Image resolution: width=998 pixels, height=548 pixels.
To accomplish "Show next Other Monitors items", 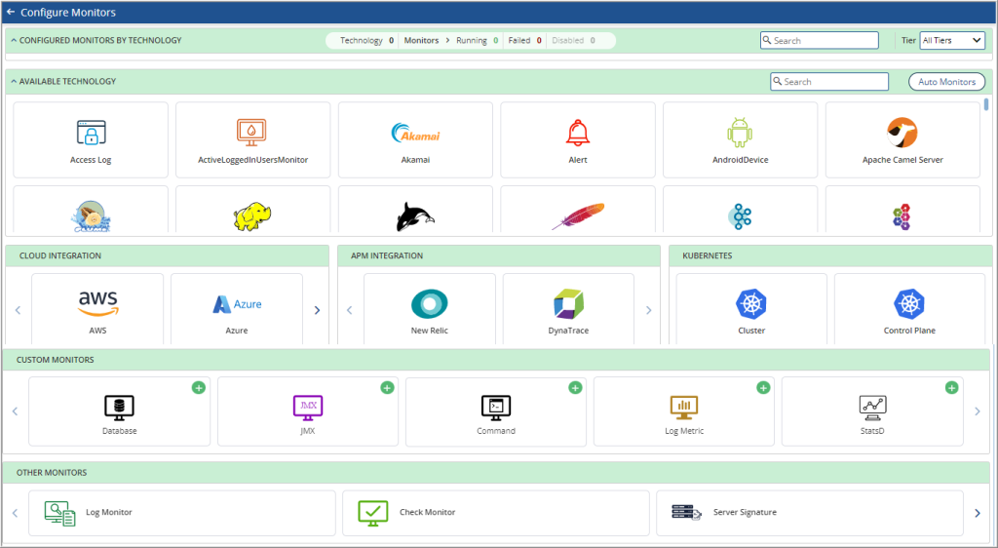I will coord(978,513).
